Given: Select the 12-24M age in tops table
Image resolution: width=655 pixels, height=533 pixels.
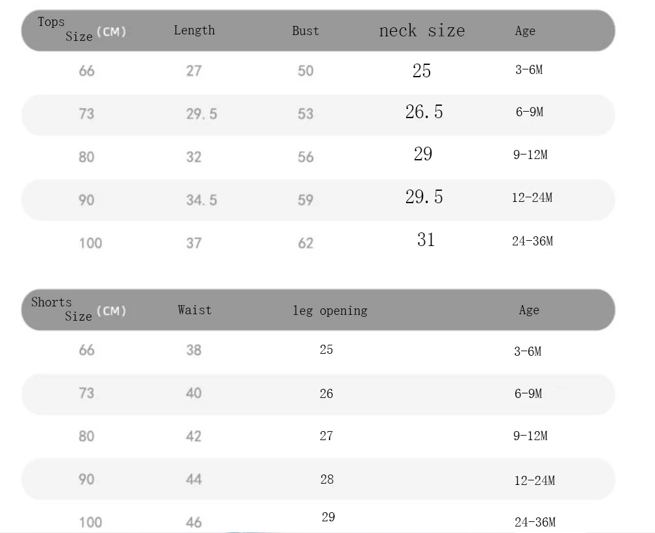Looking at the screenshot, I should 532,197.
